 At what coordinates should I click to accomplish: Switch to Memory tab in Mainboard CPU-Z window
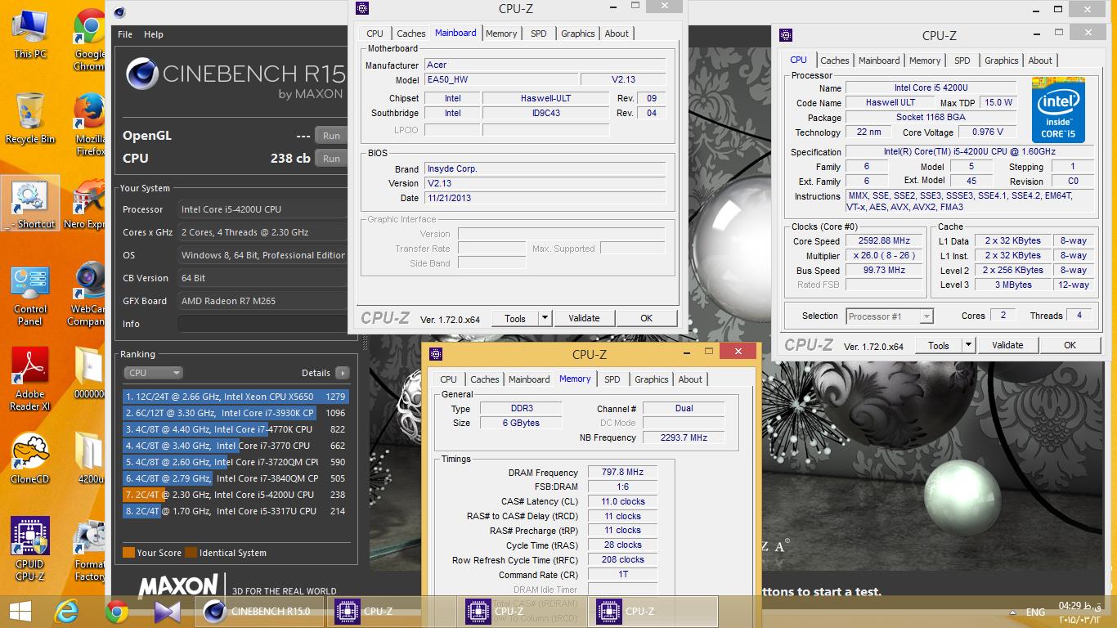pos(501,34)
